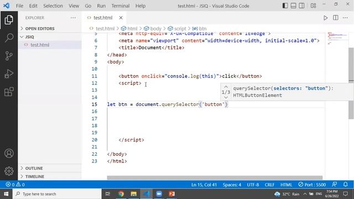Click line number 11 in the gutter
The height and width of the screenshot is (199, 354).
coord(95,76)
